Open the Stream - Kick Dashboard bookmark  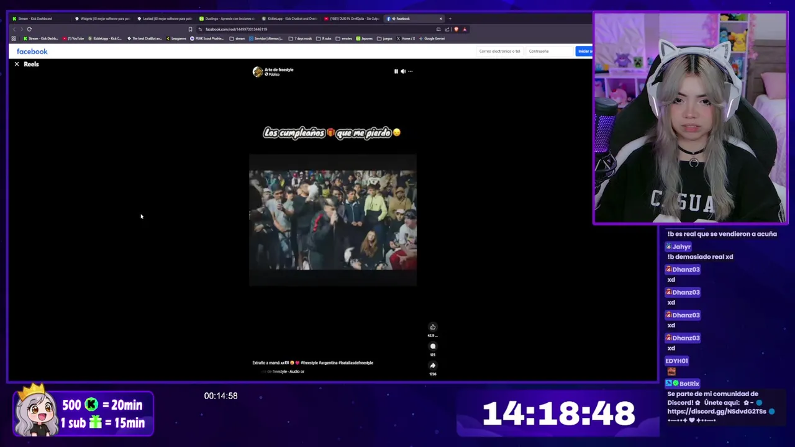40,38
